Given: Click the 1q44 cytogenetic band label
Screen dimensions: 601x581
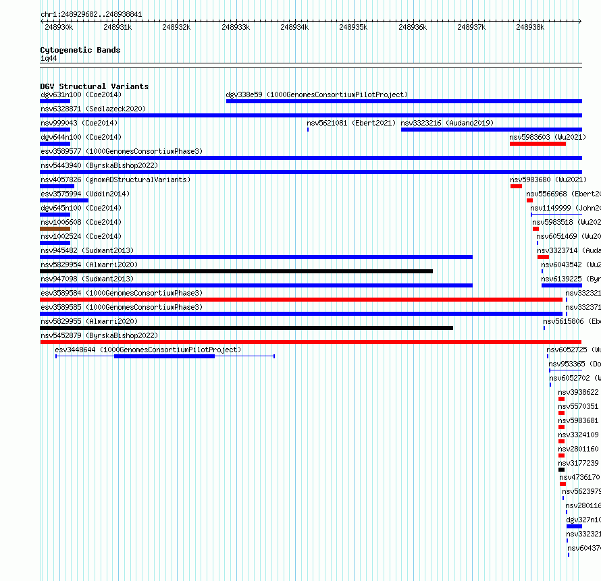Looking at the screenshot, I should 49,58.
